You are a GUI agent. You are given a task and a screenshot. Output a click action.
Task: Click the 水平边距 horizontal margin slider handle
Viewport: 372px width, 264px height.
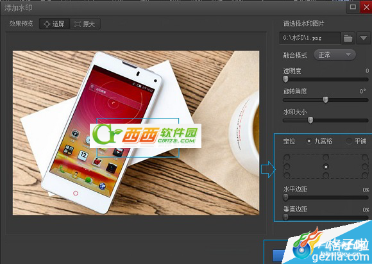285,197
